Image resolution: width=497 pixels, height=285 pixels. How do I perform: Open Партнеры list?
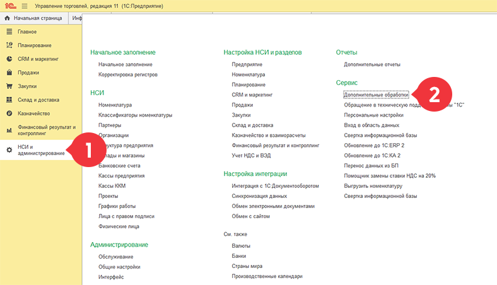coord(110,125)
